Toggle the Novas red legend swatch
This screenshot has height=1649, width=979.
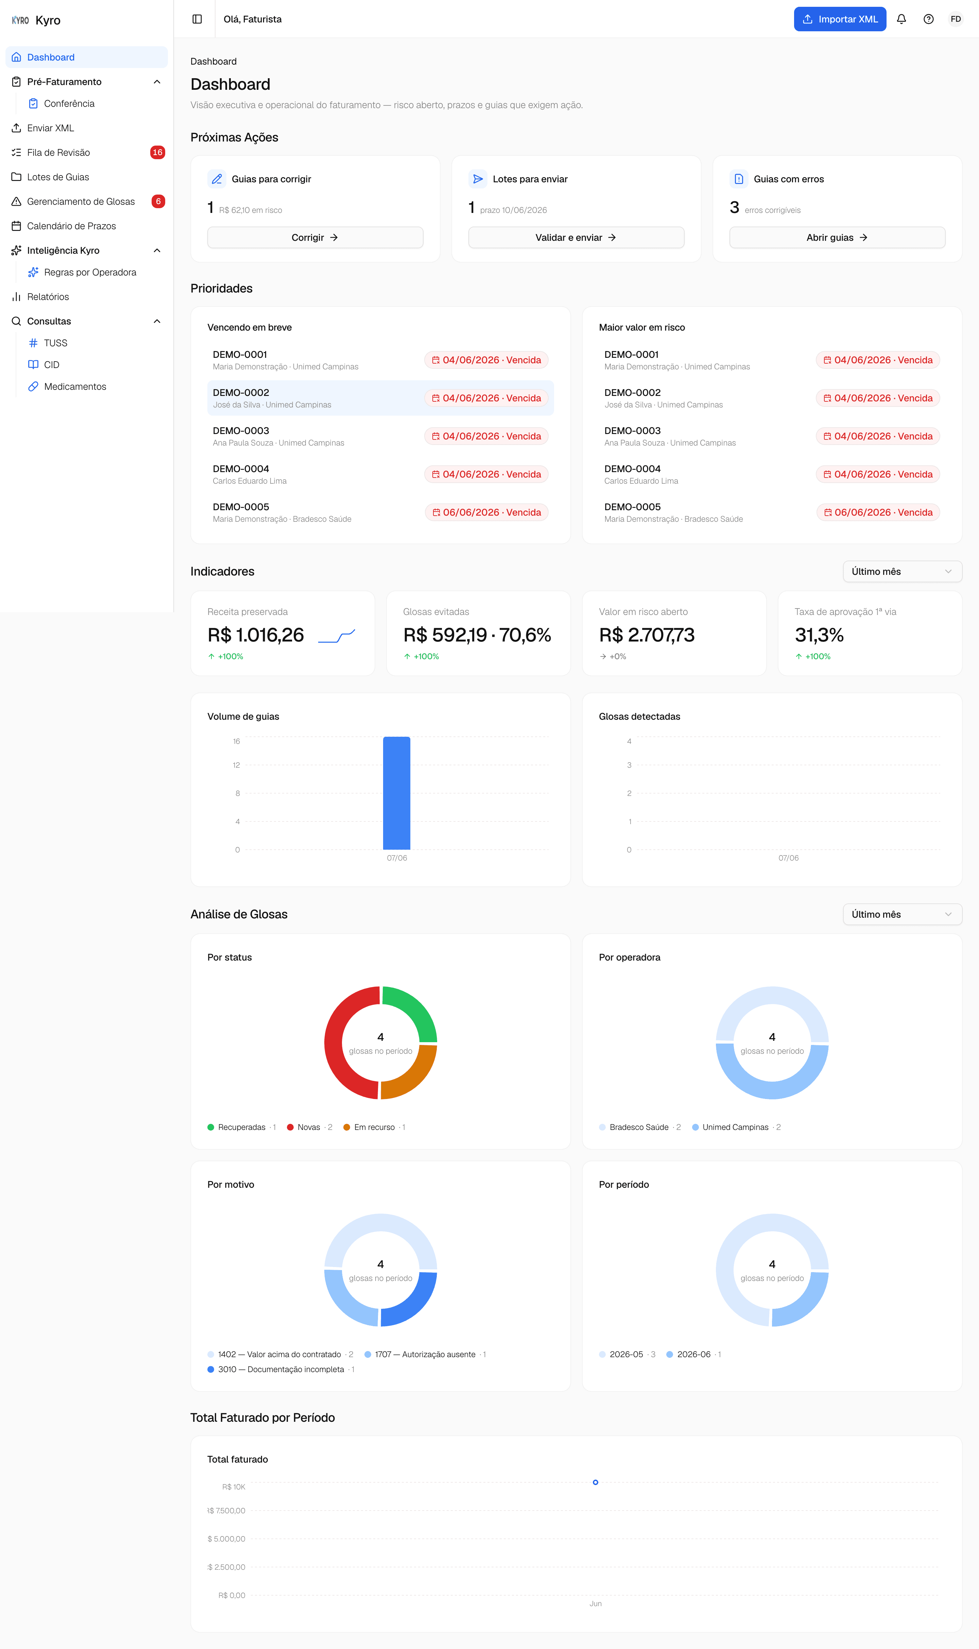pos(290,1128)
